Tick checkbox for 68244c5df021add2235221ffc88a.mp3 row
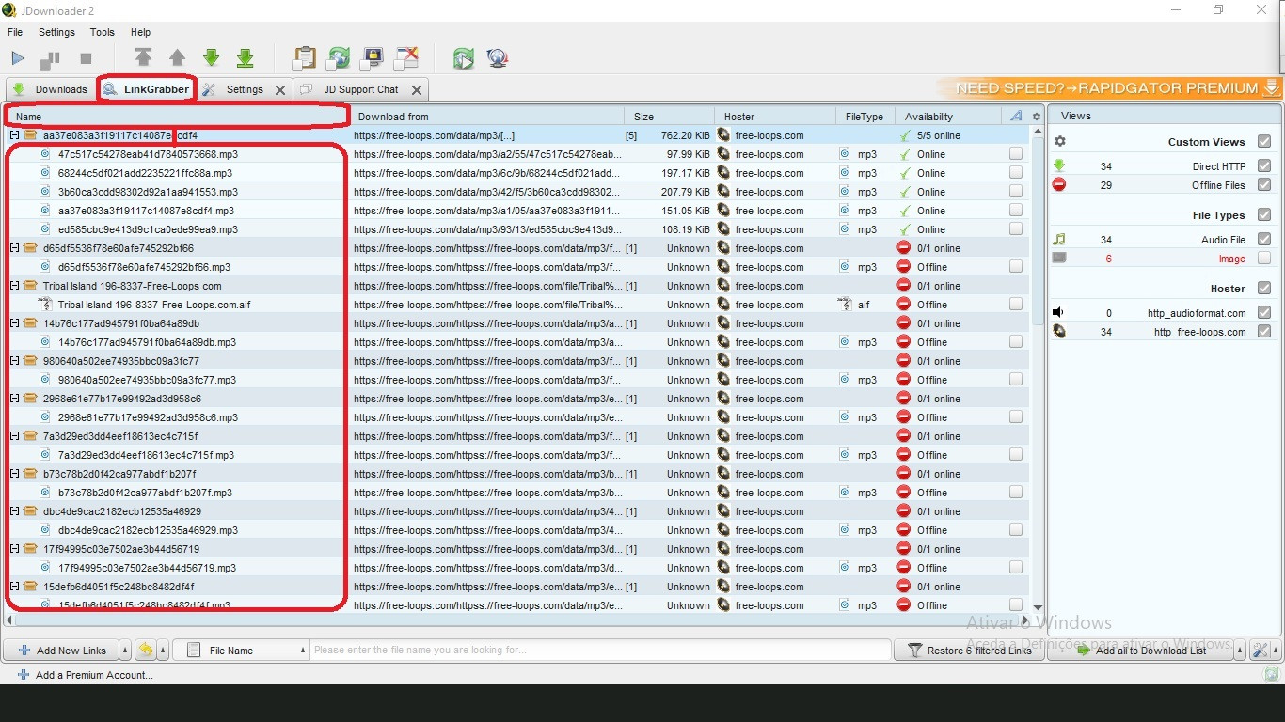 coord(1016,173)
